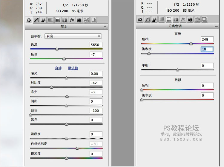Select active Split Toning tab in right panel
This screenshot has height=167, width=224.
[169, 20]
